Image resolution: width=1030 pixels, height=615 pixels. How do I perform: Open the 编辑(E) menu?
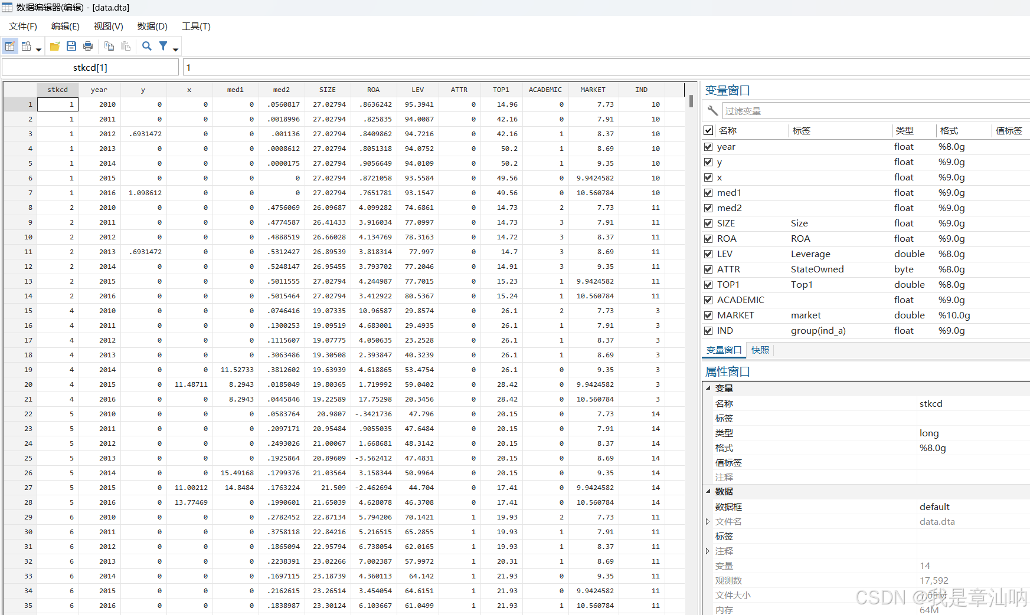(x=66, y=26)
